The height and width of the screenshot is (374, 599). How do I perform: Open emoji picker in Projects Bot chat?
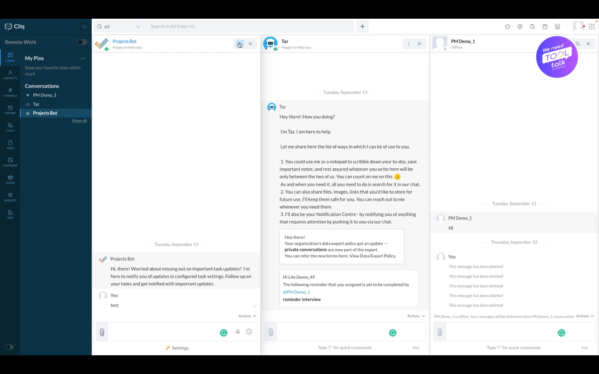(249, 332)
